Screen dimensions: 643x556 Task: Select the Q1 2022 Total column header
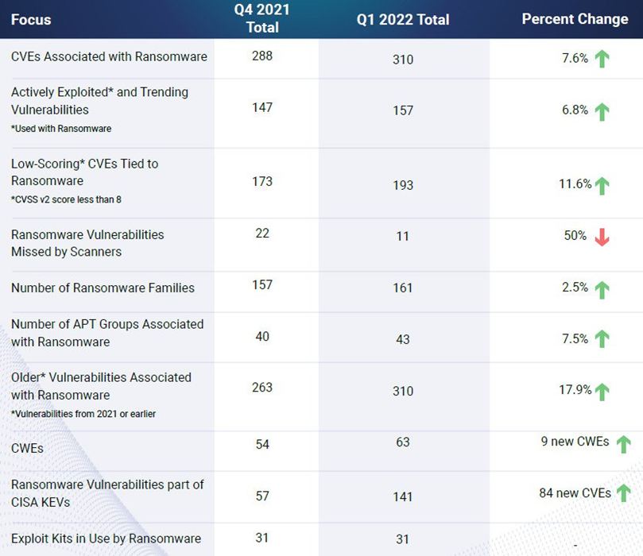click(x=403, y=20)
